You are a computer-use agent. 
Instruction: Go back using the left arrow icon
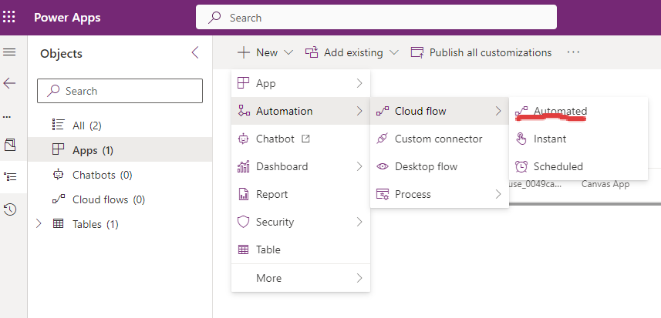tap(9, 83)
